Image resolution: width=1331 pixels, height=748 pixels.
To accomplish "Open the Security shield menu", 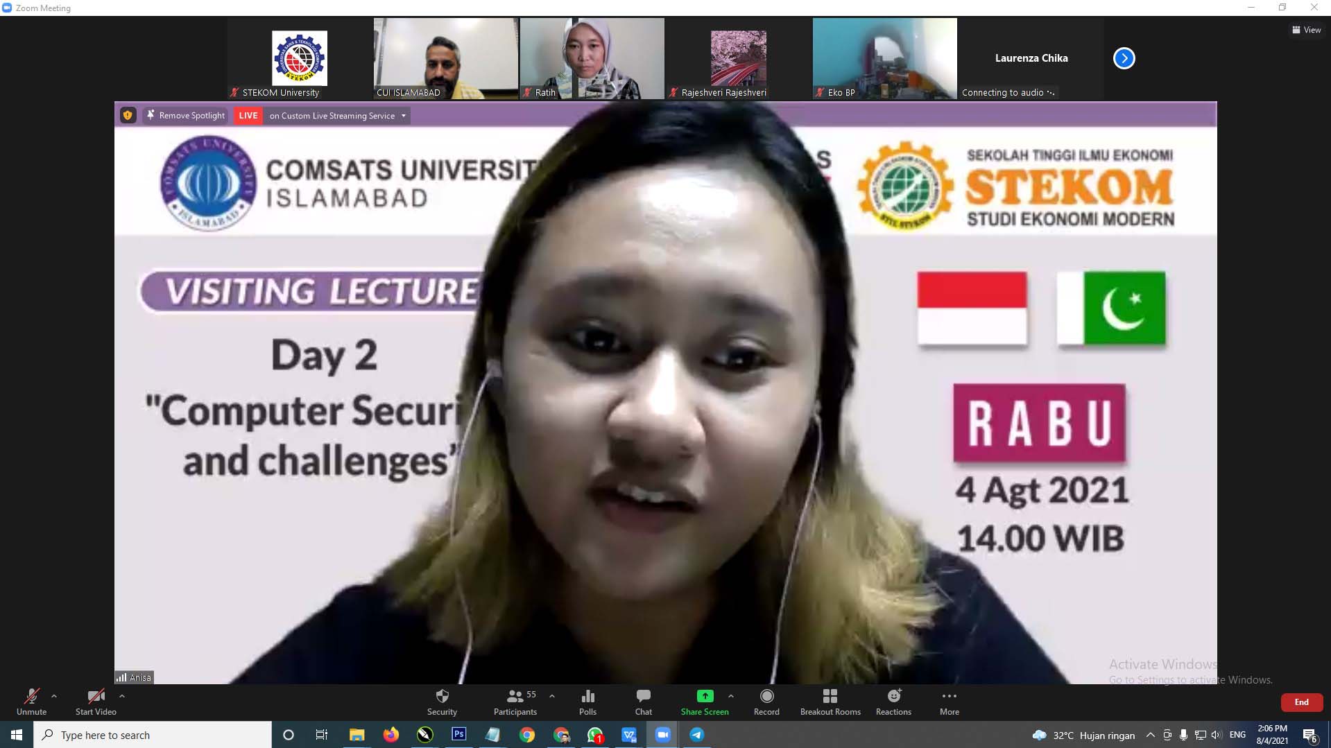I will tap(442, 702).
